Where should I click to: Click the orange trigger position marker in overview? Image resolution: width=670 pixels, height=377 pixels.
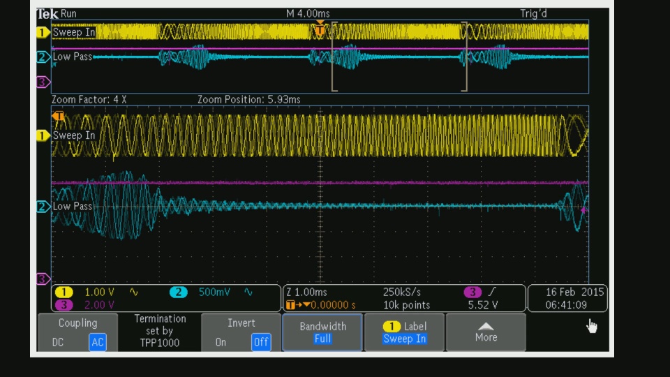coord(320,29)
